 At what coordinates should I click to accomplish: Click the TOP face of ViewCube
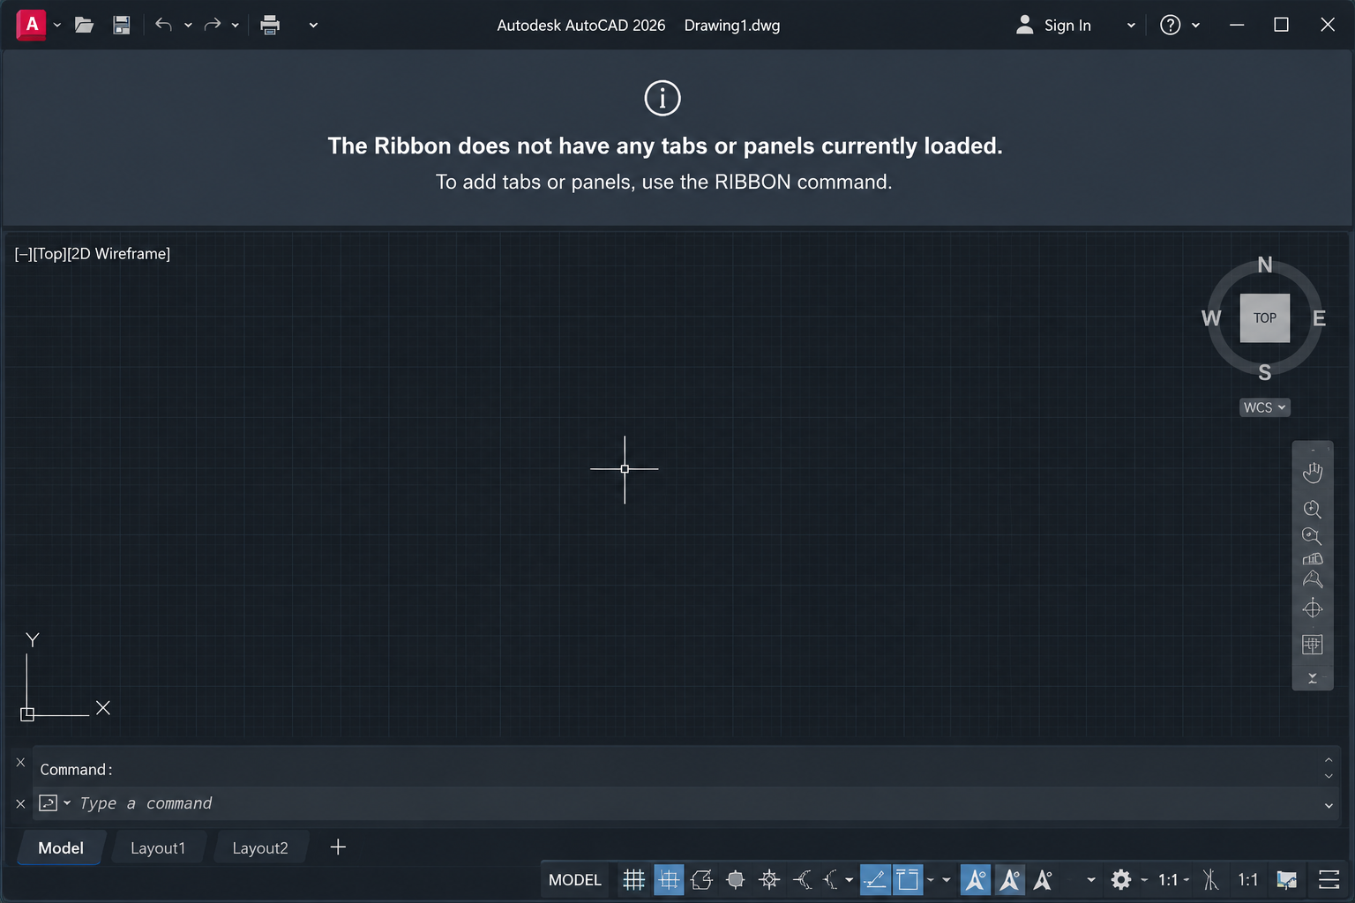(x=1264, y=317)
